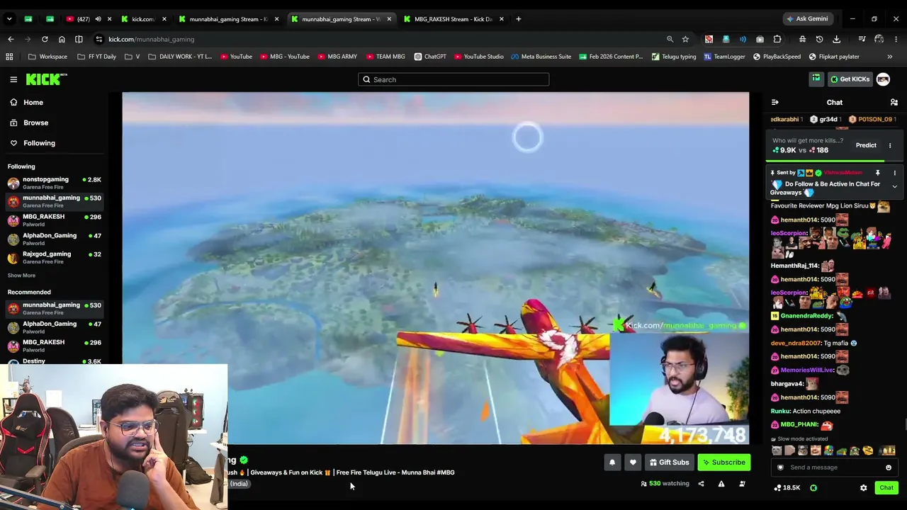Open a new browser tab

point(518,19)
